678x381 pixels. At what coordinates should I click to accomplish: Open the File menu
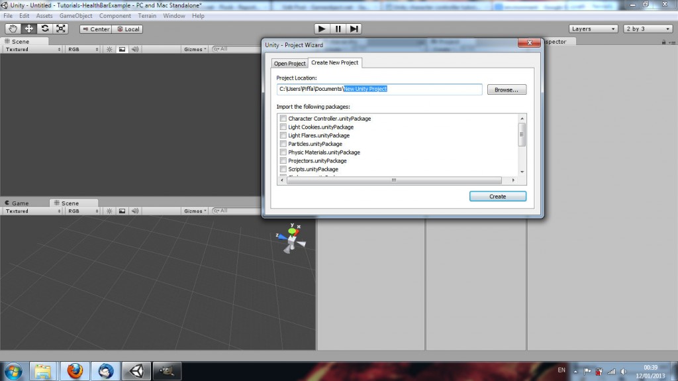8,16
